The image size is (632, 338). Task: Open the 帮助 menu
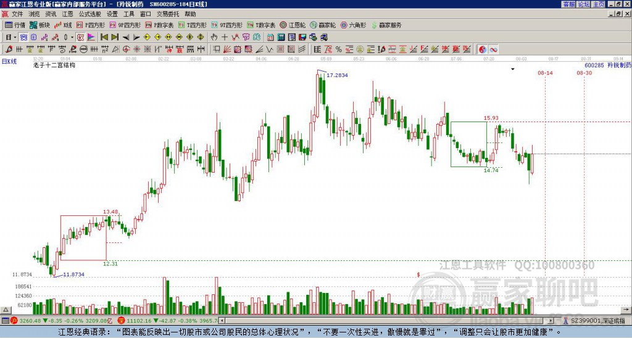(190, 14)
